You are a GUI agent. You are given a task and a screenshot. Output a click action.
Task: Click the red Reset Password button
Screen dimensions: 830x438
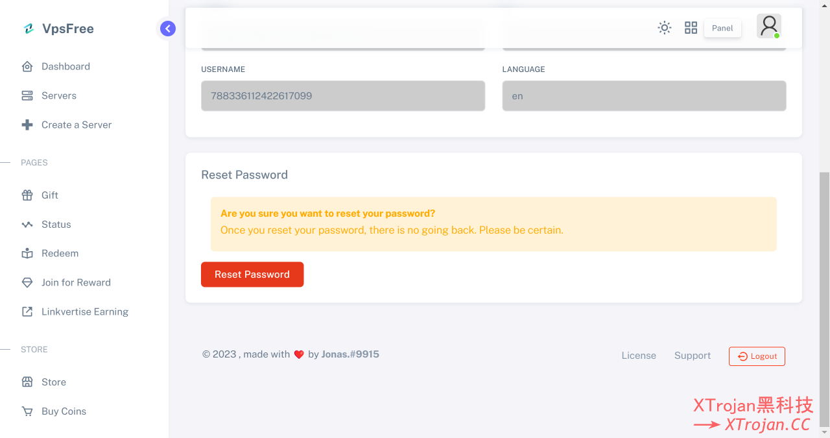252,274
